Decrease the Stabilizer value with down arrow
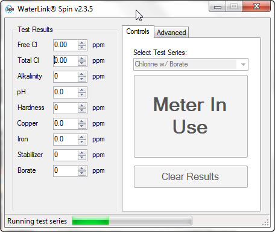 tap(82, 158)
